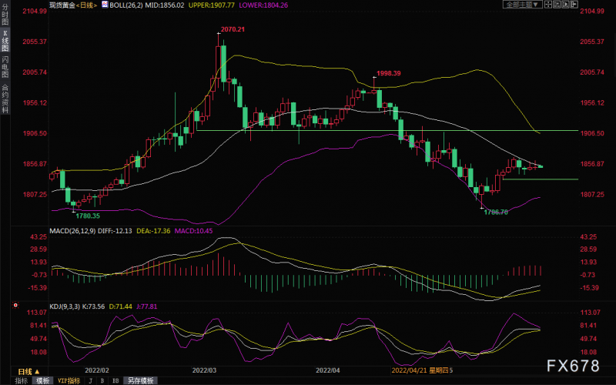
Task: Click the J:77.81 value
Action: coord(147,306)
